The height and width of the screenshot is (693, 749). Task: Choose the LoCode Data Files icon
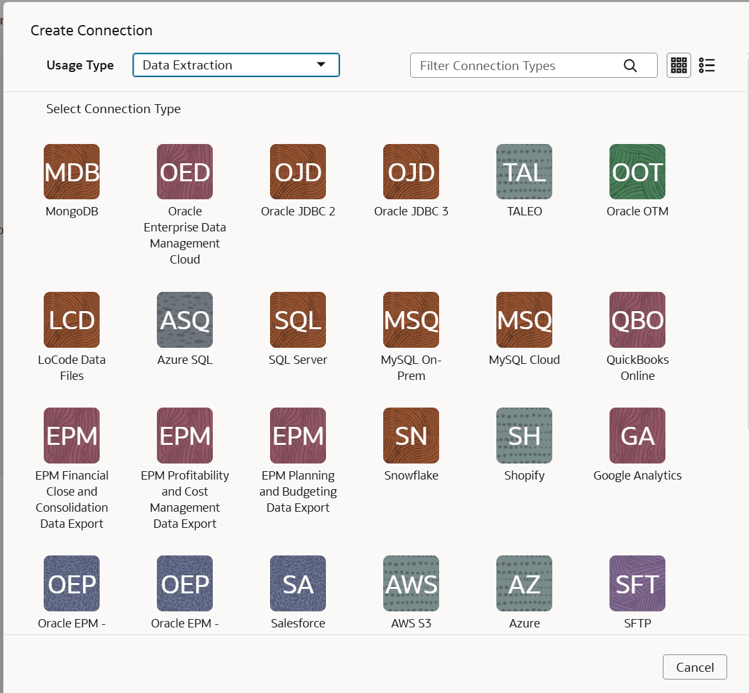(71, 319)
